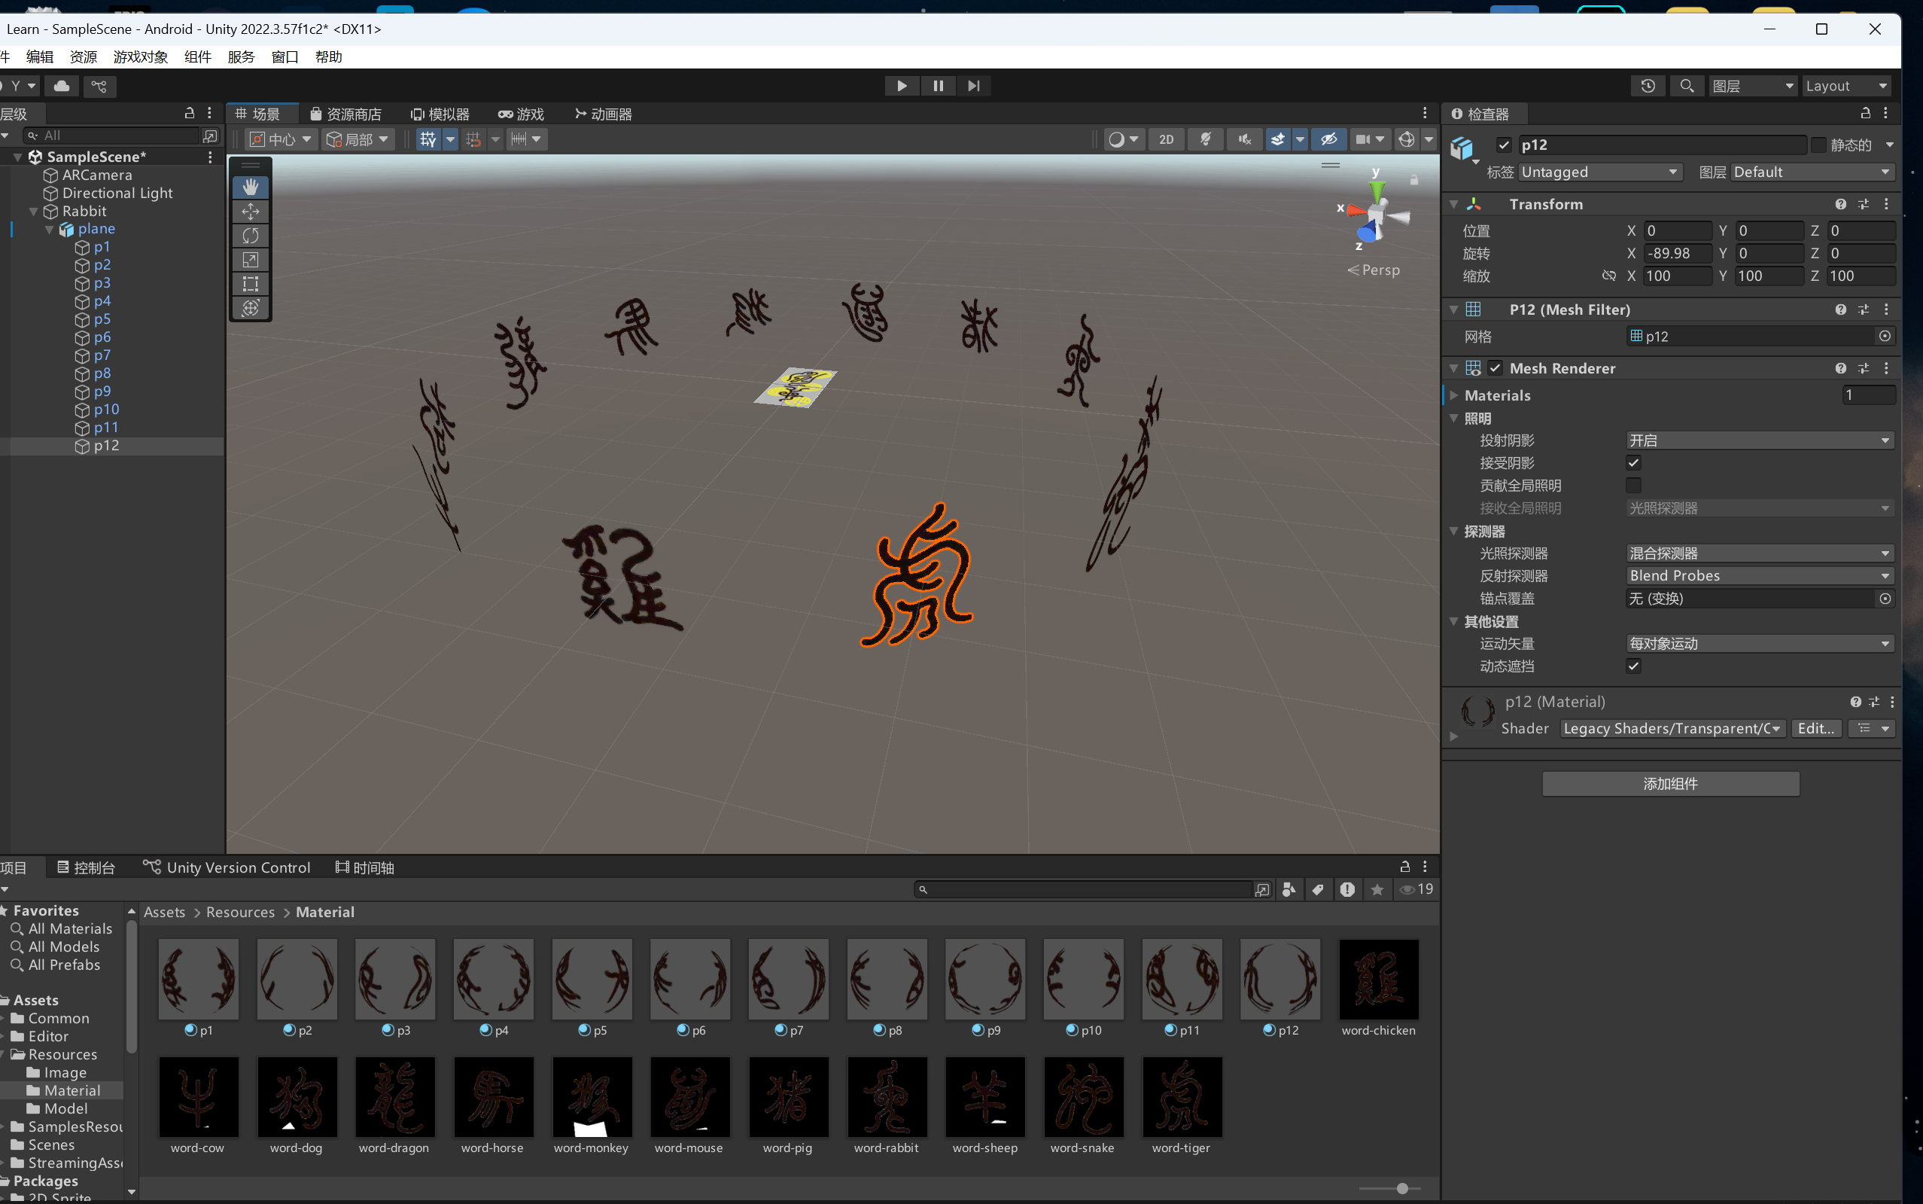Open the Cast Shadows (投射阴影) dropdown
This screenshot has height=1204, width=1923.
[1758, 440]
